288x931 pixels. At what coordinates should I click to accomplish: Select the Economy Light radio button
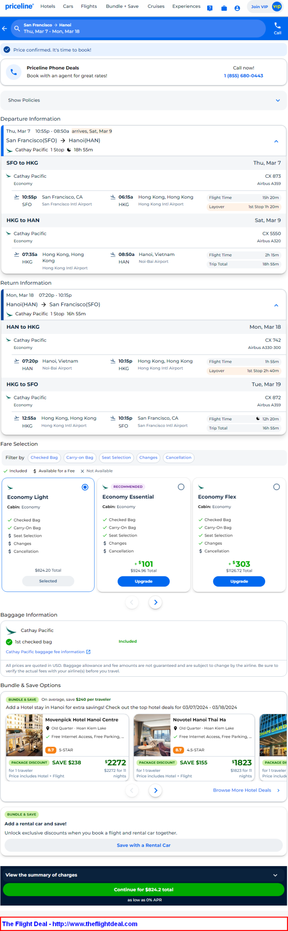[85, 487]
